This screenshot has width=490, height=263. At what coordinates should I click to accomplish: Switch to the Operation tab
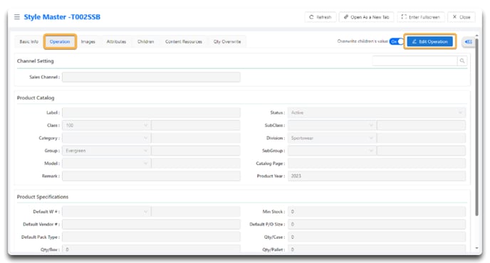point(60,41)
